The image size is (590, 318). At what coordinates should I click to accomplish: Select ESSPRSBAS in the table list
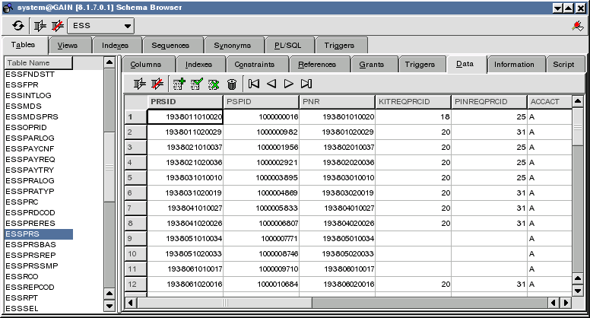30,244
